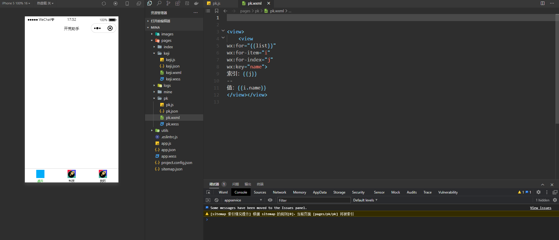Click the undock devtools icon

pyautogui.click(x=555, y=192)
